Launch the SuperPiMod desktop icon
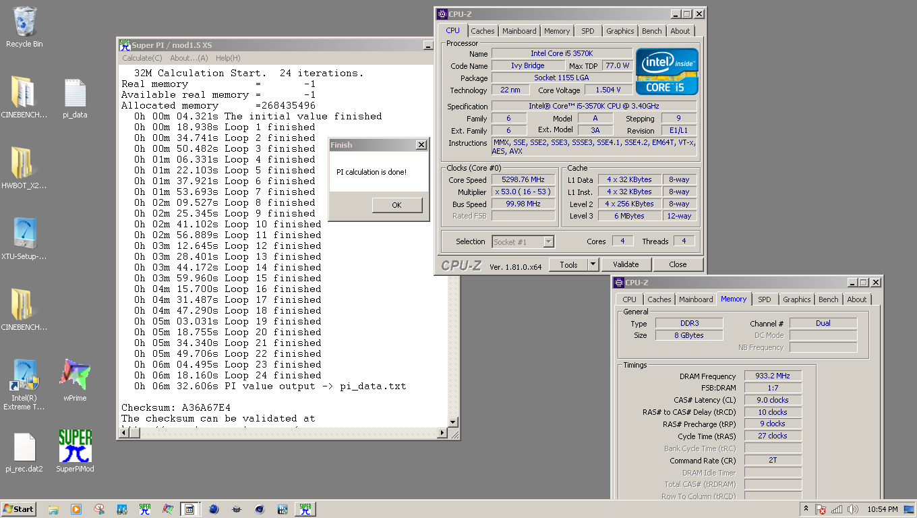Viewport: 917px width, 518px height. [75, 451]
